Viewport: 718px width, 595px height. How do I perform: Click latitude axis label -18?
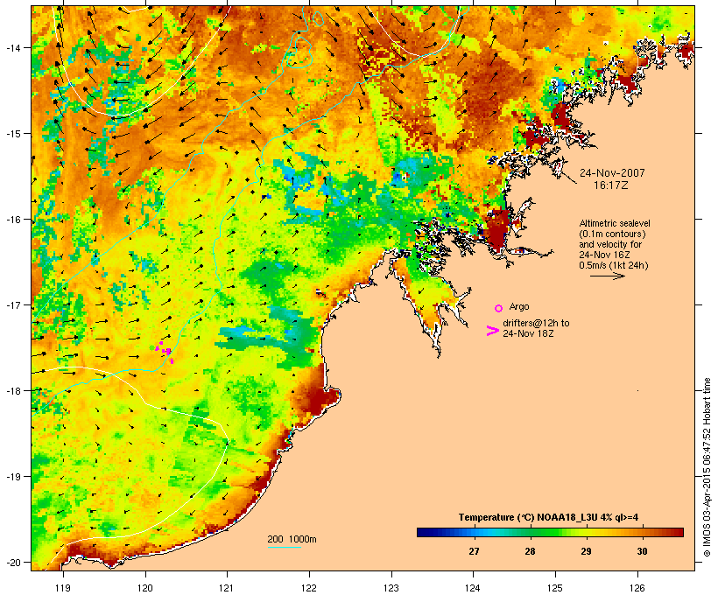click(x=13, y=390)
